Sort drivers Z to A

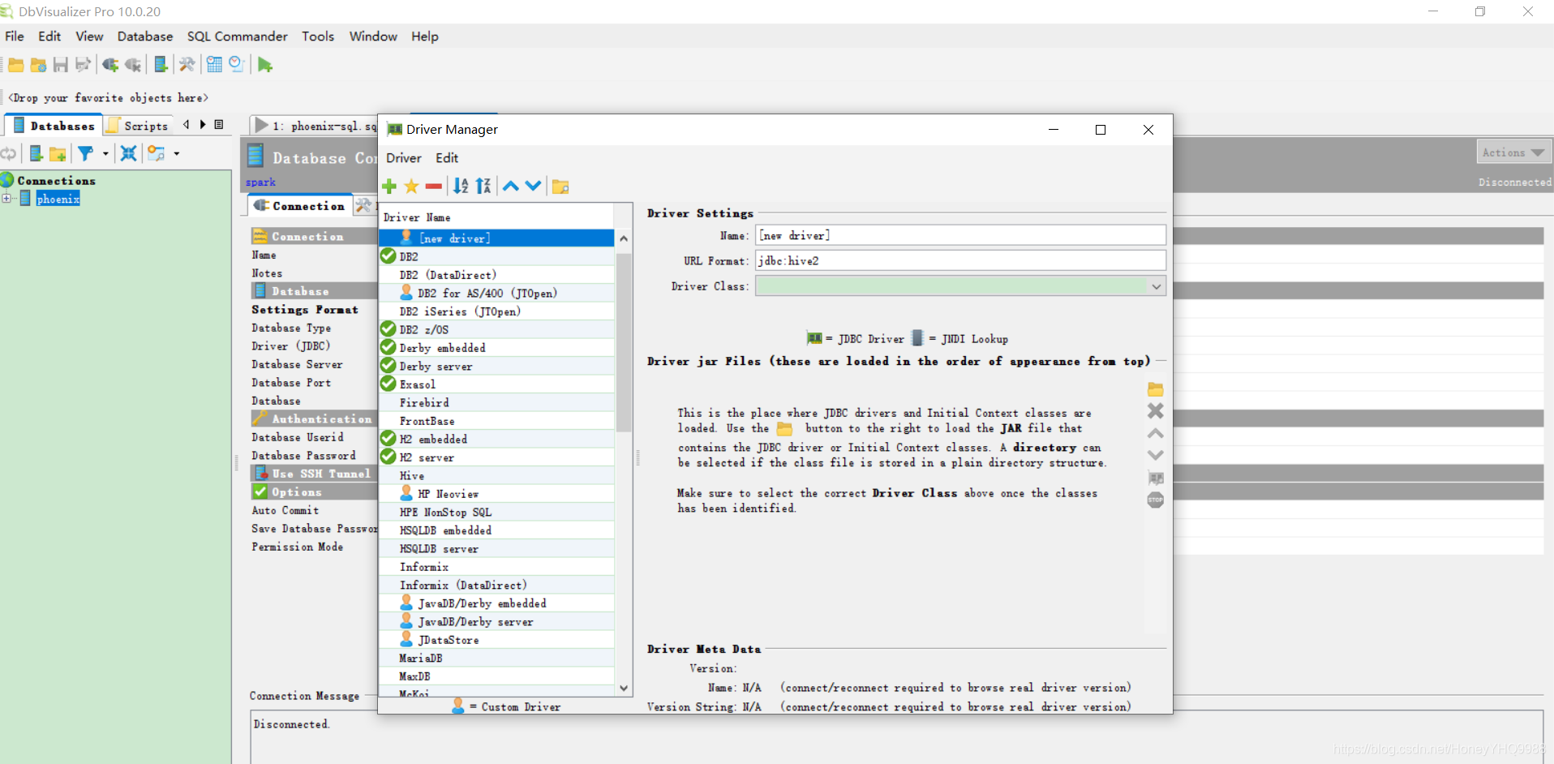[483, 187]
